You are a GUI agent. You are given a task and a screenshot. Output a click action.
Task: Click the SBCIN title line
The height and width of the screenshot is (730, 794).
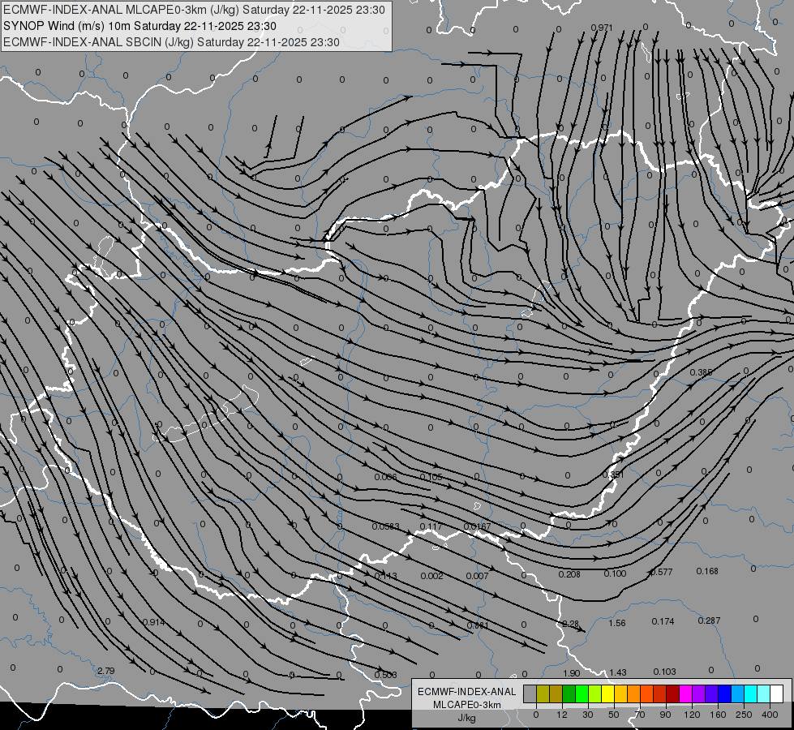pyautogui.click(x=171, y=42)
